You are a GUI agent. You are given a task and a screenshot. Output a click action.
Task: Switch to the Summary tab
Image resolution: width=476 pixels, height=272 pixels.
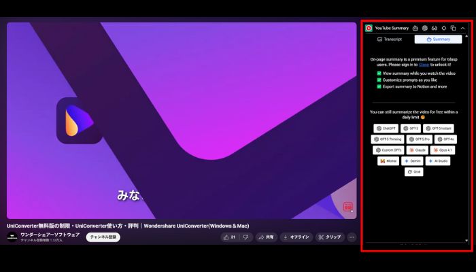(439, 39)
